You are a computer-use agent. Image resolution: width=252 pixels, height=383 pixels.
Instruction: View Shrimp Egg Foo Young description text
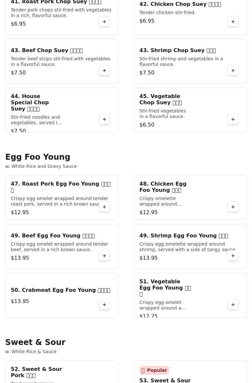pyautogui.click(x=187, y=247)
